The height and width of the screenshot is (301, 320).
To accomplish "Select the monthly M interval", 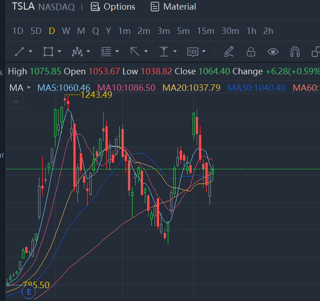I will click(81, 31).
